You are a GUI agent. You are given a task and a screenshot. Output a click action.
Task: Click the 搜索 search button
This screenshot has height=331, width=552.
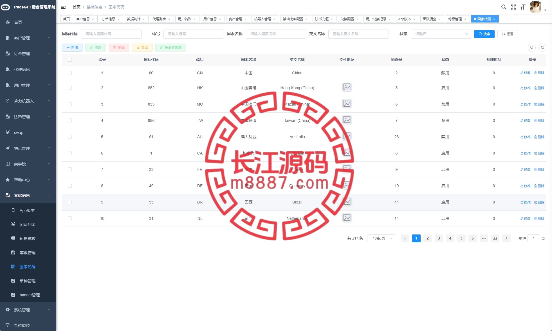coord(484,34)
